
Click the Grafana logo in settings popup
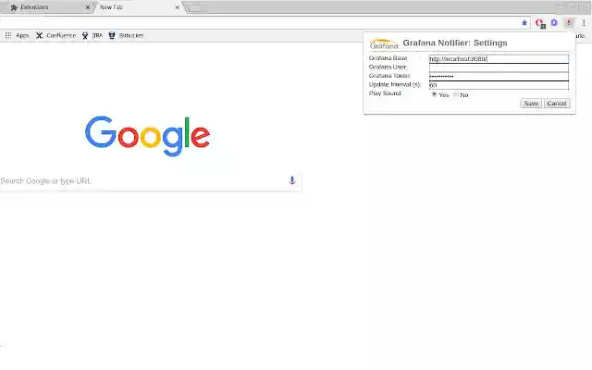click(384, 43)
